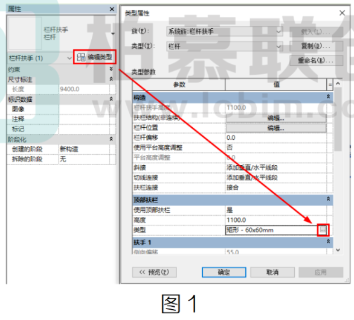Collapse the 标识数据 section in Properties
The image size is (354, 320).
click(111, 99)
